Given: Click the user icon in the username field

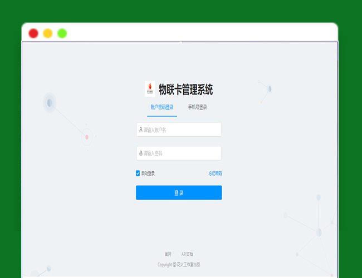Looking at the screenshot, I should coord(140,130).
